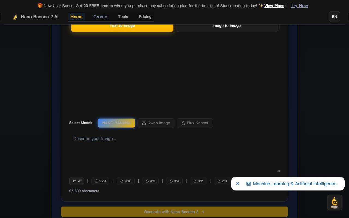Choose the 16:9 aspect ratio

tap(100, 181)
